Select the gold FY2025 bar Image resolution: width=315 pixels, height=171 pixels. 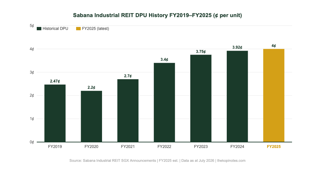pos(274,95)
